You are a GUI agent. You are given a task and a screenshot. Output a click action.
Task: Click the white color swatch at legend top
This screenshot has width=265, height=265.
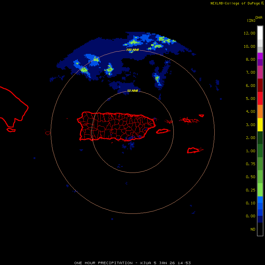coord(260,33)
